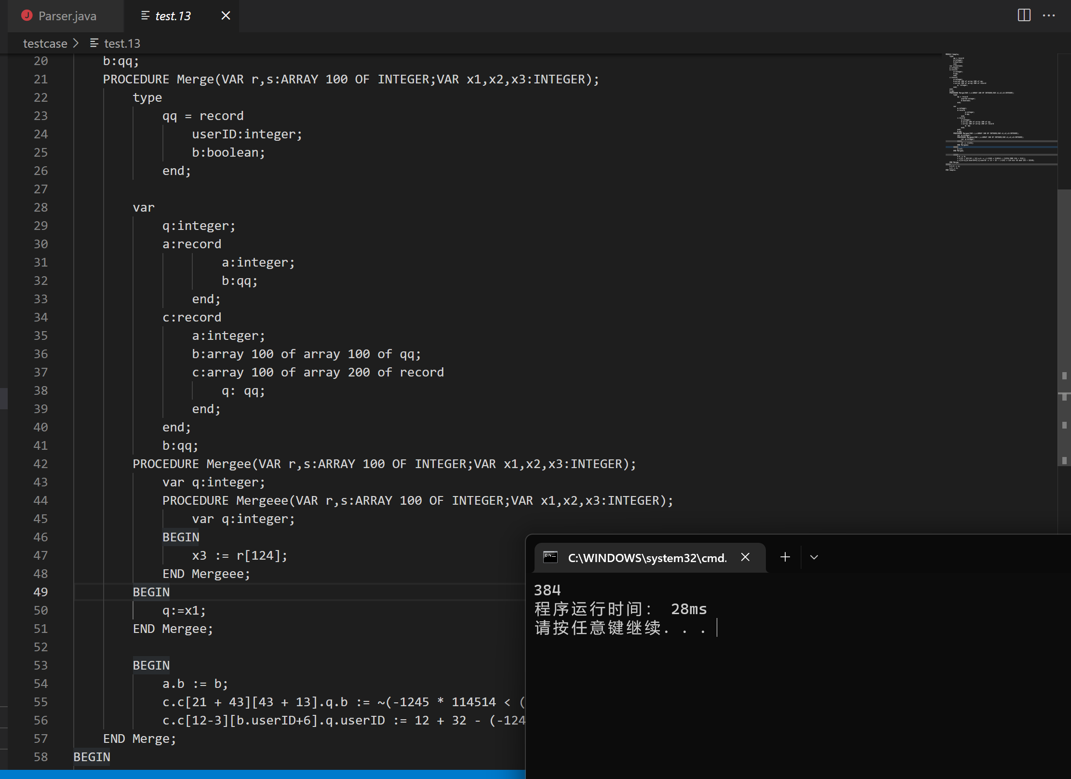The height and width of the screenshot is (779, 1071).
Task: Open the terminal profile dropdown
Action: pyautogui.click(x=814, y=557)
